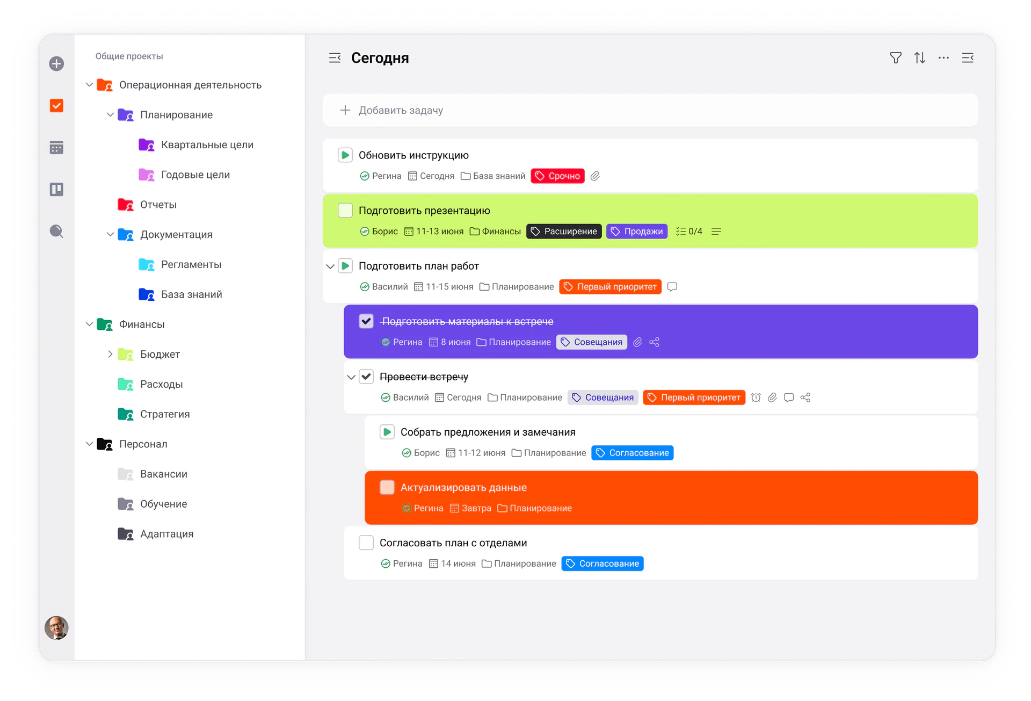
Task: Click the Согласование tag on Согласовать план с отделами
Action: coord(602,564)
